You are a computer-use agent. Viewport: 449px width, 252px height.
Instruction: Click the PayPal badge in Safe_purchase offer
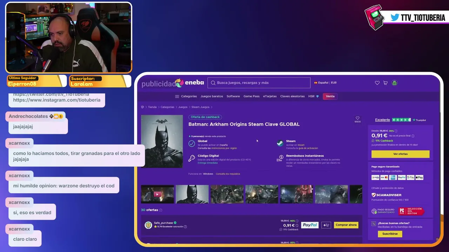310,225
